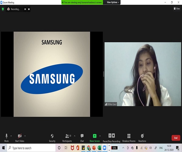
Task: Click the taskbar toolbar down arrow
Action: 109,150
